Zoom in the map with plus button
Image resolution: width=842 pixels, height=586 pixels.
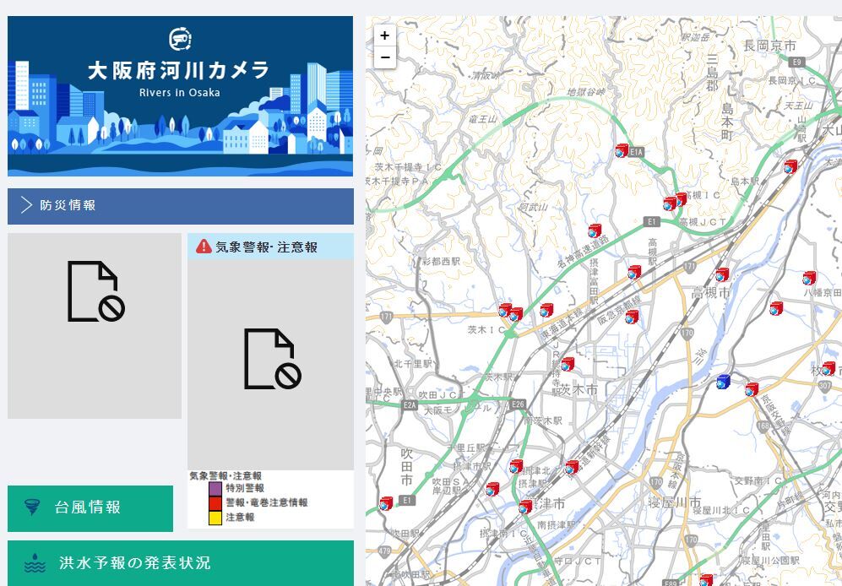click(384, 35)
